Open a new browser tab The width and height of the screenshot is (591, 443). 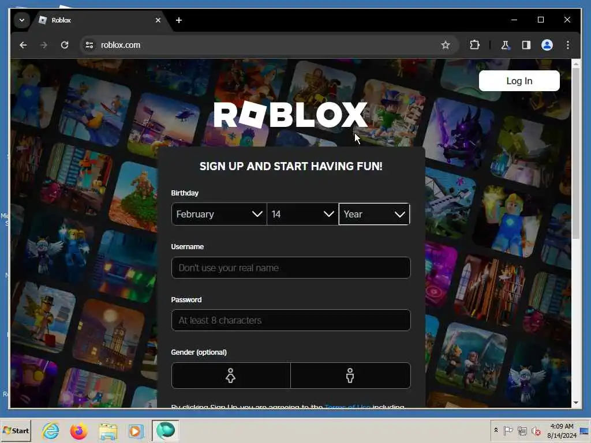[179, 20]
